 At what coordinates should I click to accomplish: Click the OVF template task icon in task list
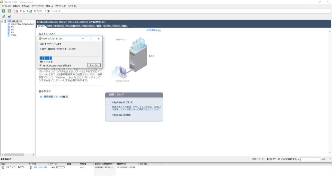pyautogui.click(x=3, y=167)
